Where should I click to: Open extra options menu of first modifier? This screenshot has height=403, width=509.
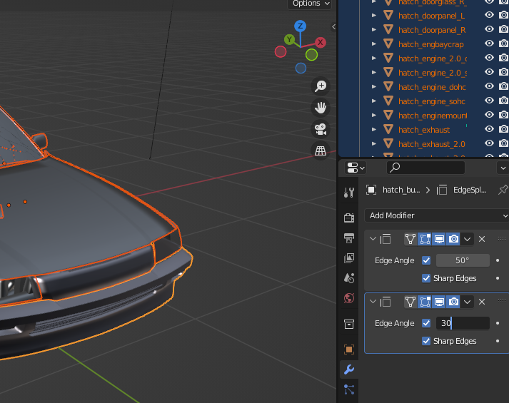(467, 239)
